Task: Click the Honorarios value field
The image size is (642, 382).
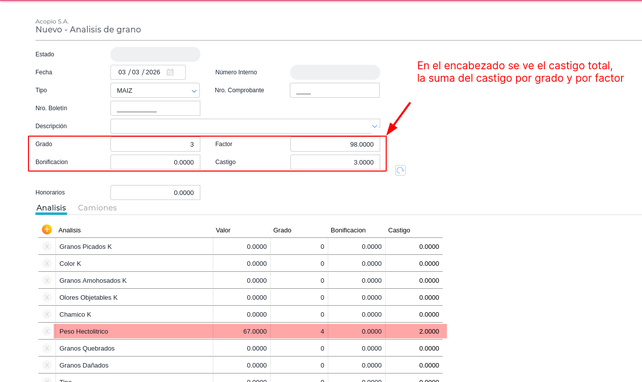Action: [155, 192]
